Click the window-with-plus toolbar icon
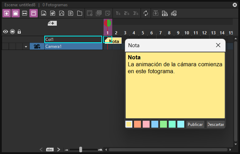240x154 pixels. (90, 13)
